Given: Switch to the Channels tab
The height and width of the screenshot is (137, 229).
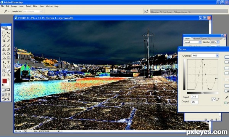Looking at the screenshot, I should [x=197, y=38].
